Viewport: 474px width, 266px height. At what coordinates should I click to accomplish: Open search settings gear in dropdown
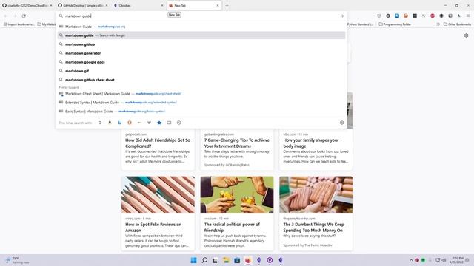341,123
